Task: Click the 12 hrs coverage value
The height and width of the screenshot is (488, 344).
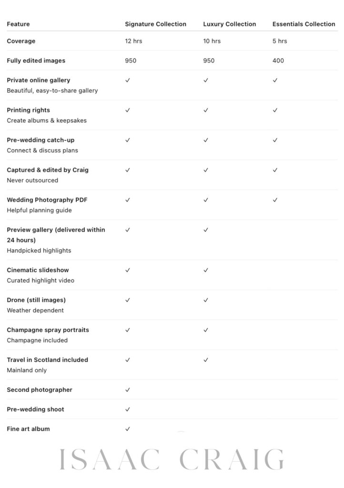Action: pos(133,41)
